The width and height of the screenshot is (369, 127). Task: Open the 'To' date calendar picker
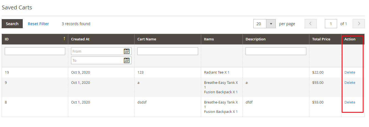click(127, 60)
